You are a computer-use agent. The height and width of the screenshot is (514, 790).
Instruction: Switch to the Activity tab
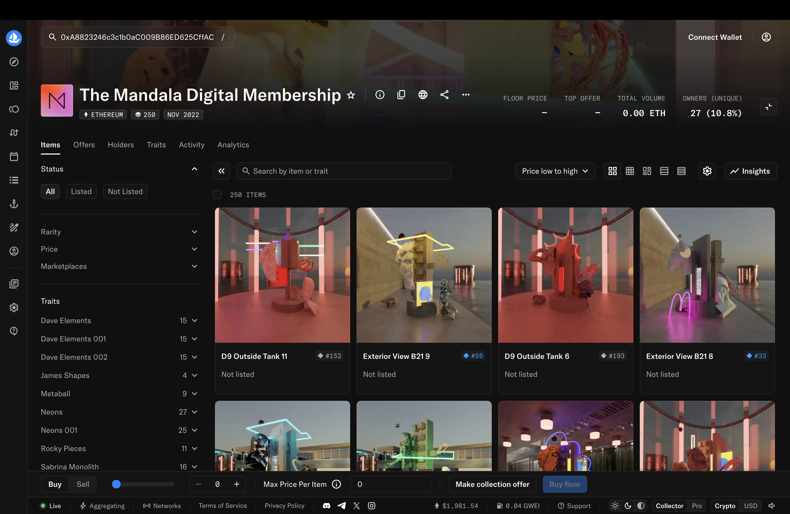click(192, 145)
